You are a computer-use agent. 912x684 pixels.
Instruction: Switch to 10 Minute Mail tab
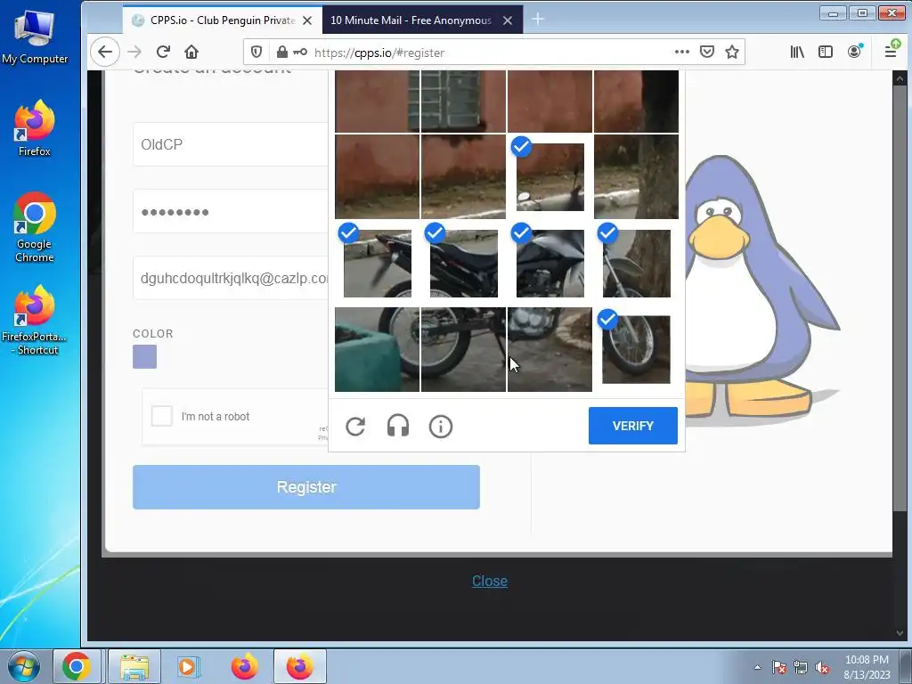point(421,20)
